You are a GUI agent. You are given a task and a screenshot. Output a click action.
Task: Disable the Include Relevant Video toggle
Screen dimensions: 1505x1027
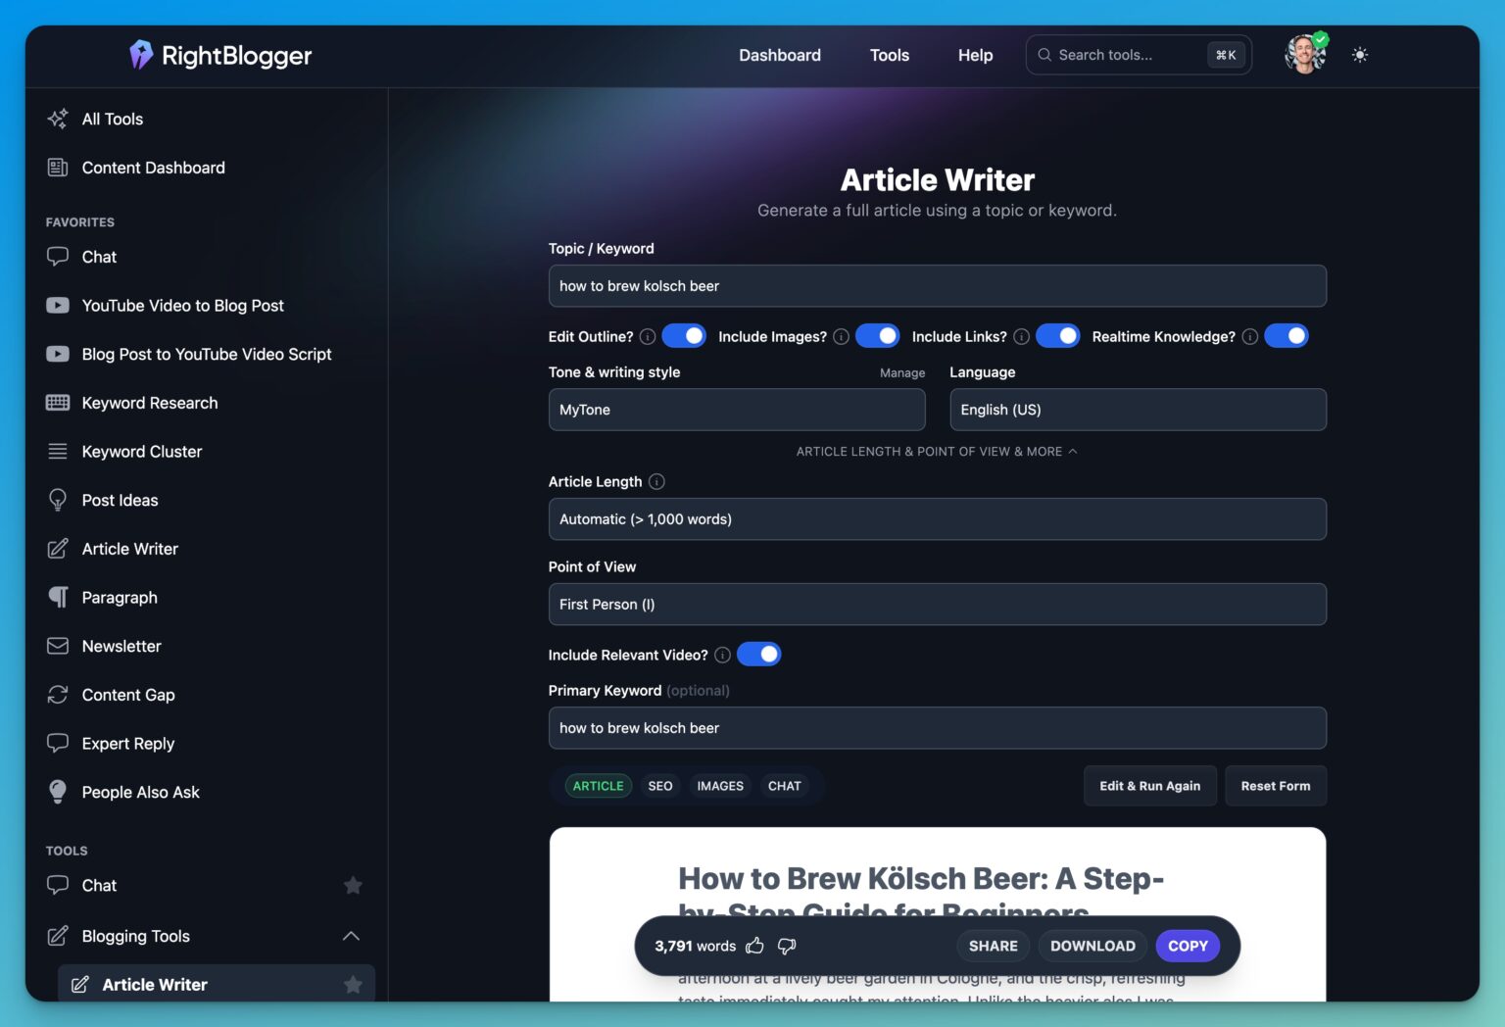758,654
